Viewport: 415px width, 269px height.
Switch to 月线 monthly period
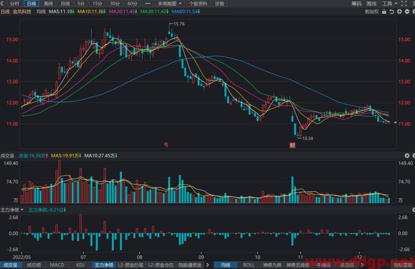pyautogui.click(x=65, y=3)
